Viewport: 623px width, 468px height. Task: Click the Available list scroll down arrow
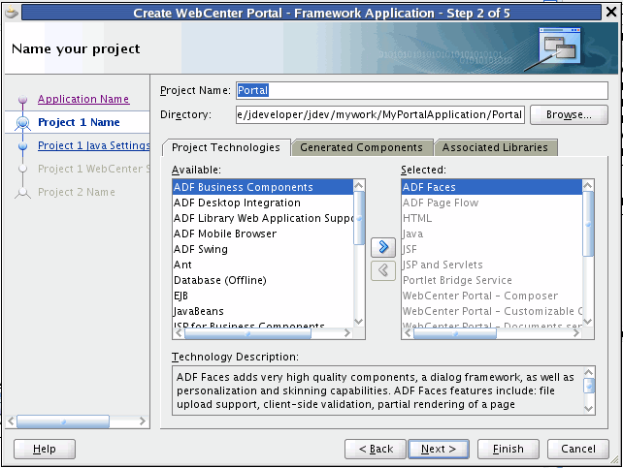point(358,321)
